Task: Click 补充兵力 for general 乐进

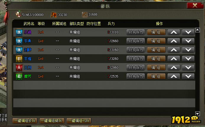Action: (136, 32)
